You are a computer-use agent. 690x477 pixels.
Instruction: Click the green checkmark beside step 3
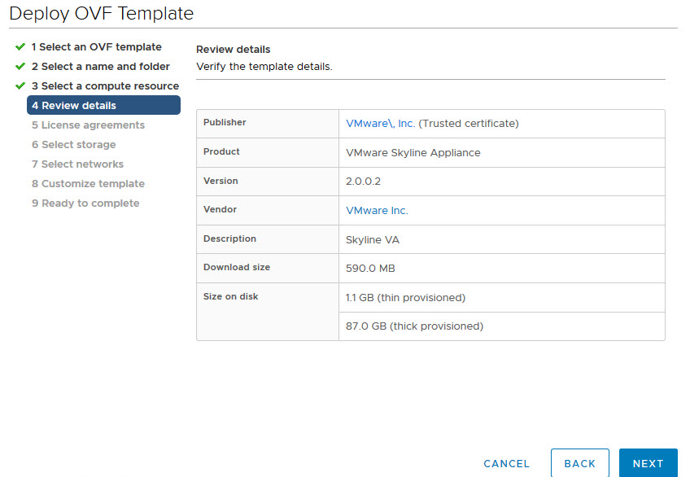coord(20,86)
